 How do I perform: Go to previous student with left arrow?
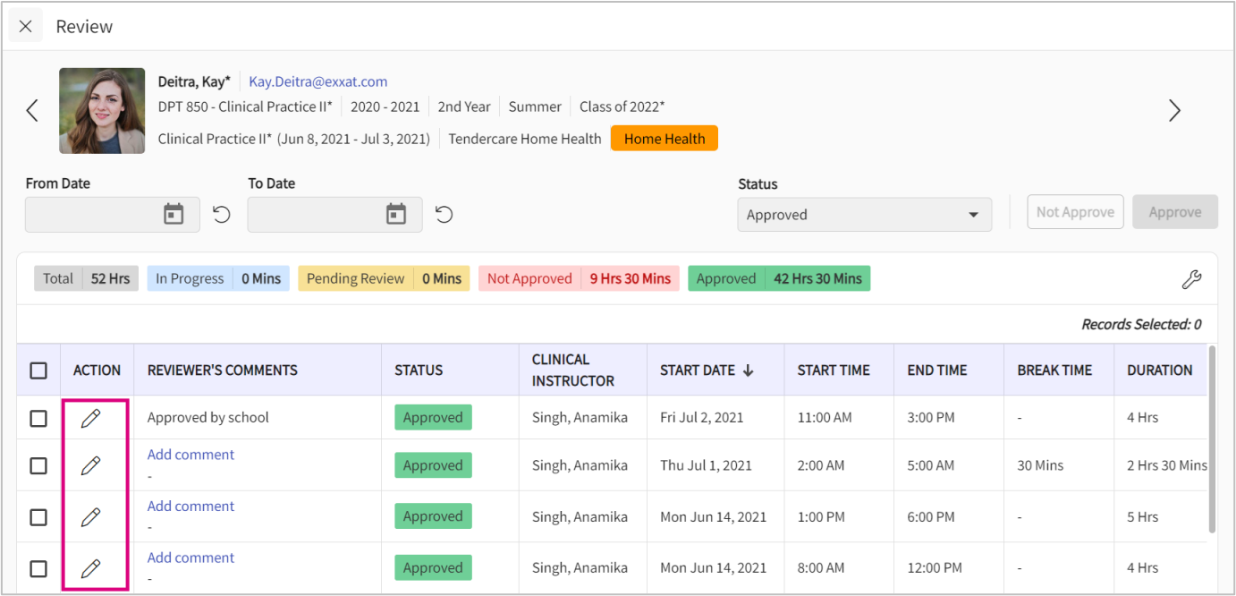point(32,110)
